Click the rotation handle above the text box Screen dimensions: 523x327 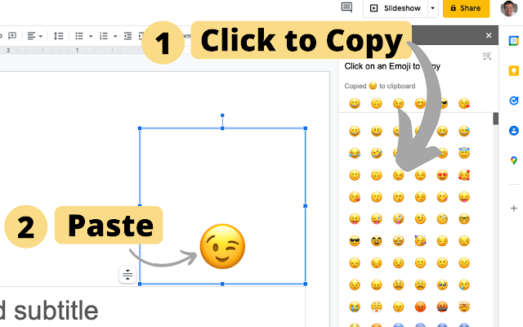[222, 115]
